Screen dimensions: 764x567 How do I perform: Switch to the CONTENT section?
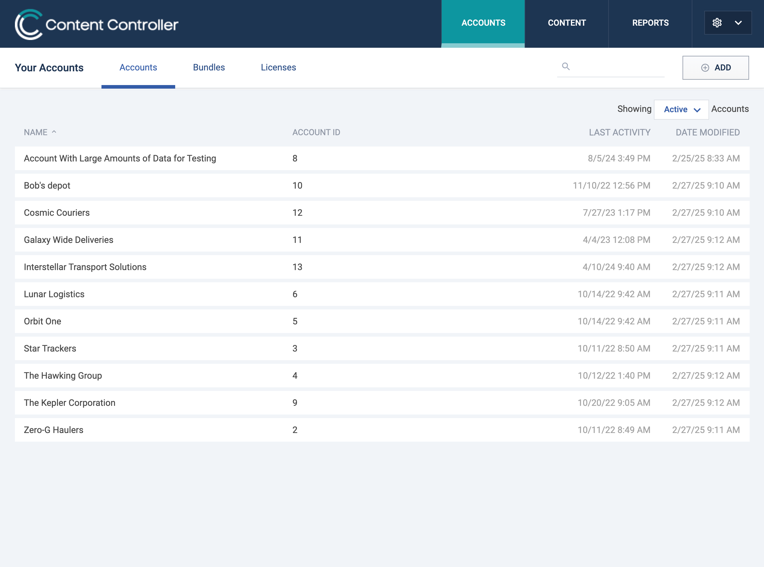[x=567, y=23]
